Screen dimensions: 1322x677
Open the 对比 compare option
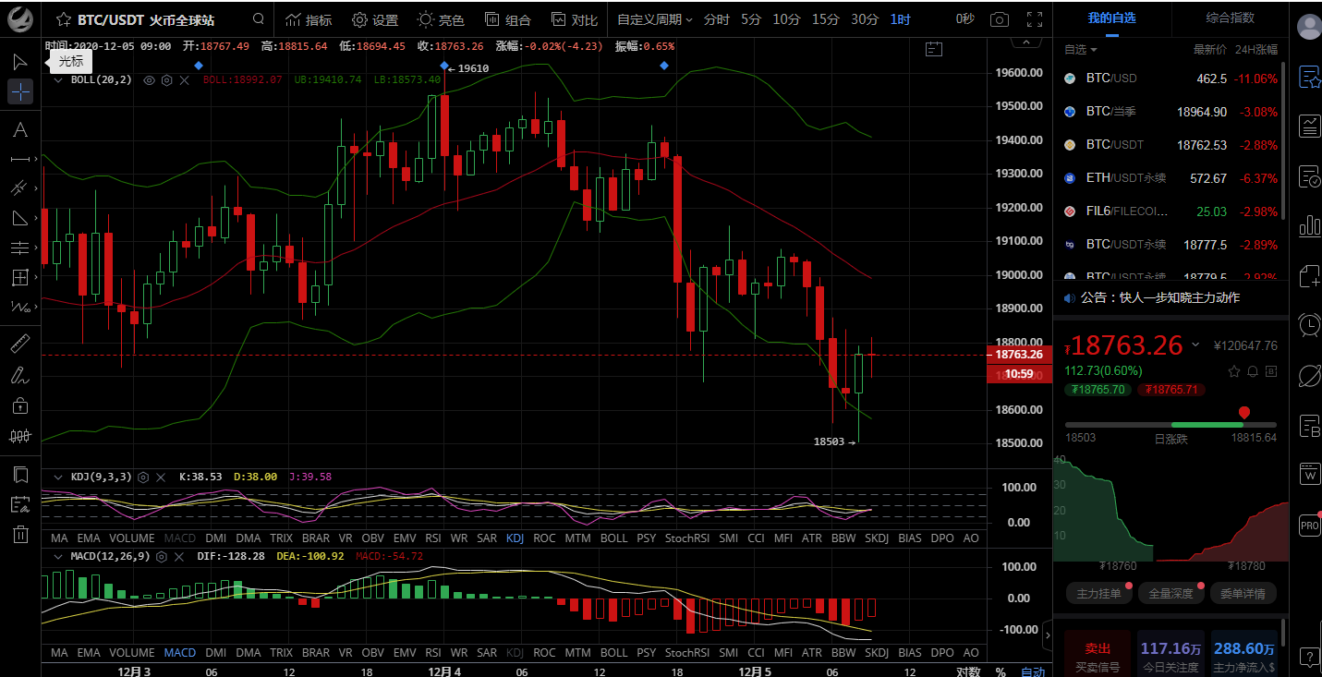pyautogui.click(x=574, y=19)
